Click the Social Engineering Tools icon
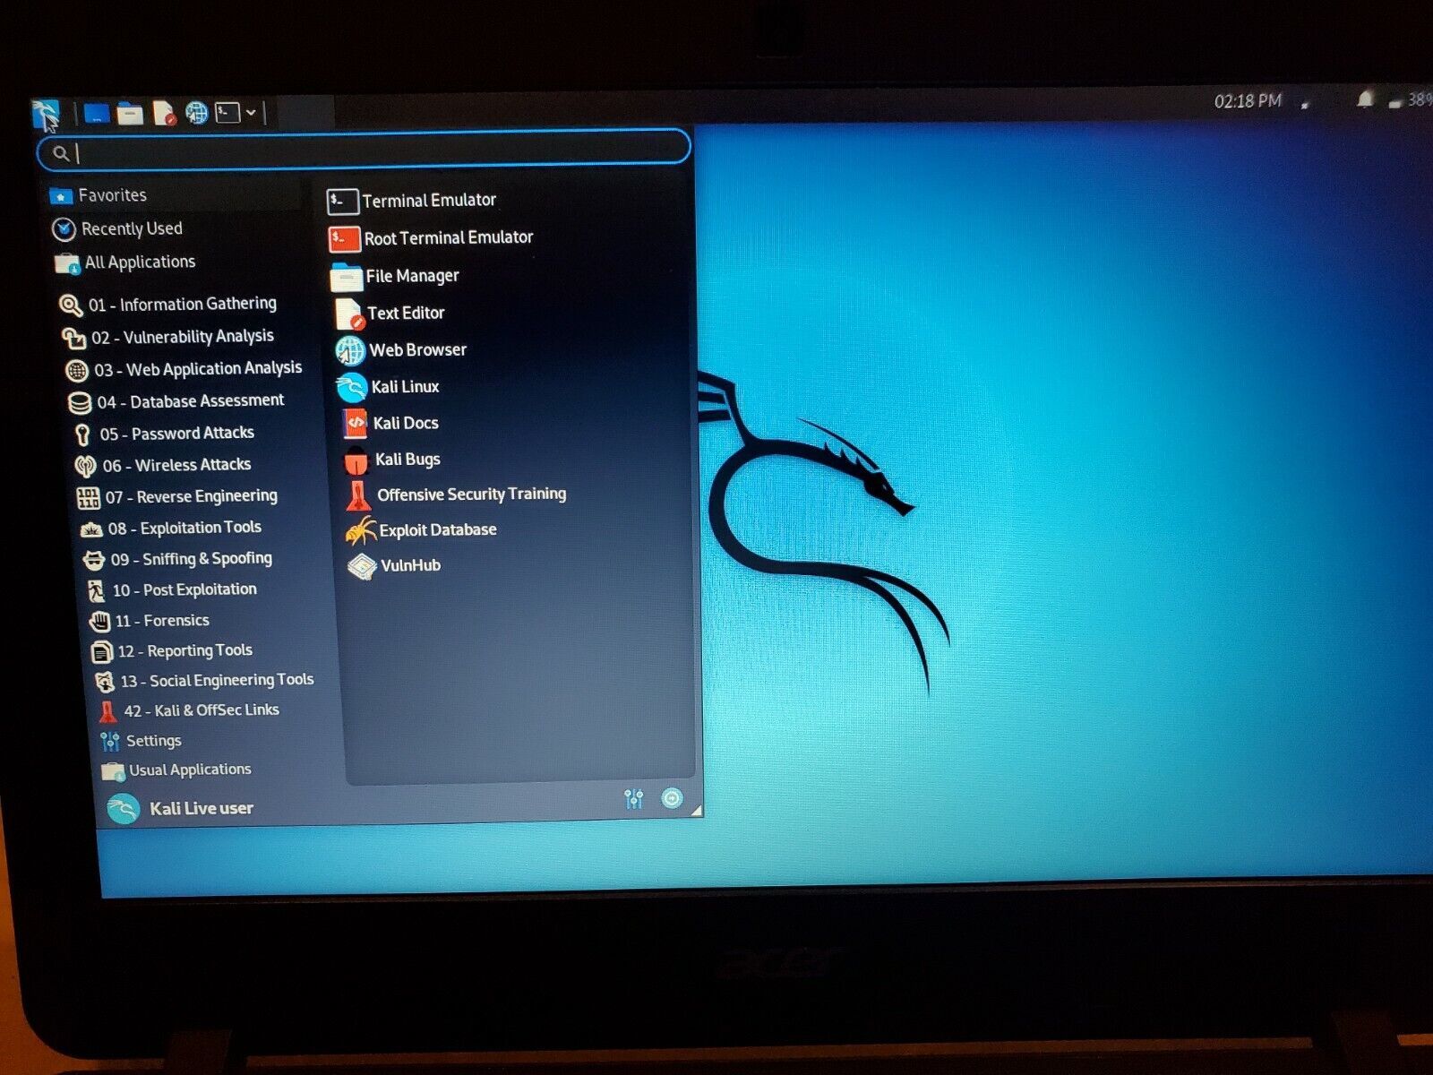The width and height of the screenshot is (1433, 1075). (105, 682)
